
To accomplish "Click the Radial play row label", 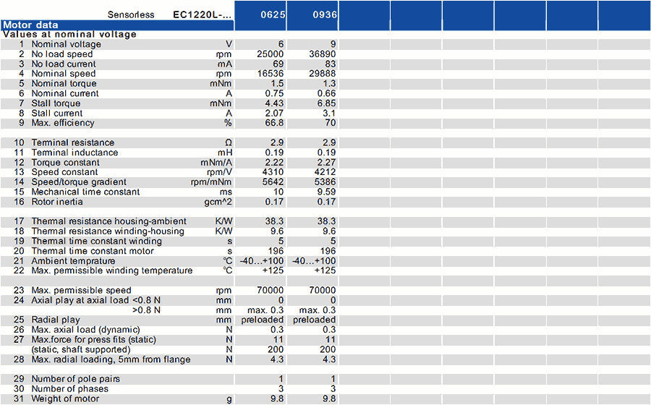I will 56,320.
